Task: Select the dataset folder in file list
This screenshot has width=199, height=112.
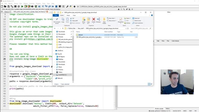Action: pos(107,35)
